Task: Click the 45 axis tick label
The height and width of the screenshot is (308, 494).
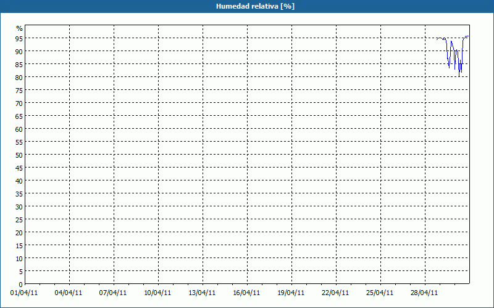Action: 19,168
